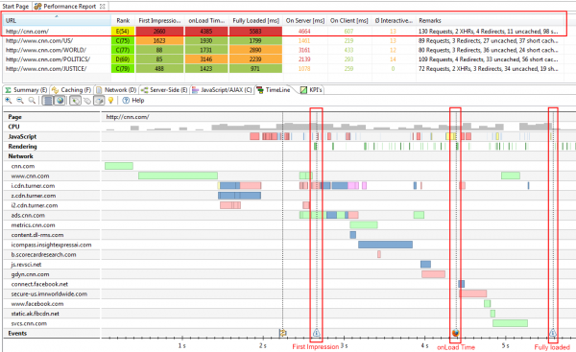Screen dimensions: 576x352
Task: Click the Rendering row label
Action: 22,147
